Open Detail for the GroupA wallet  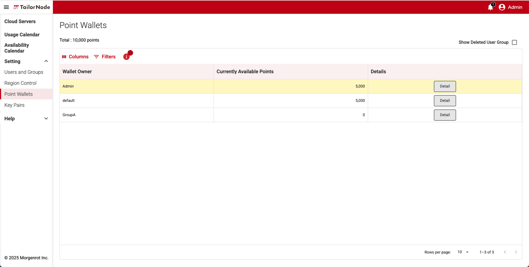[445, 115]
